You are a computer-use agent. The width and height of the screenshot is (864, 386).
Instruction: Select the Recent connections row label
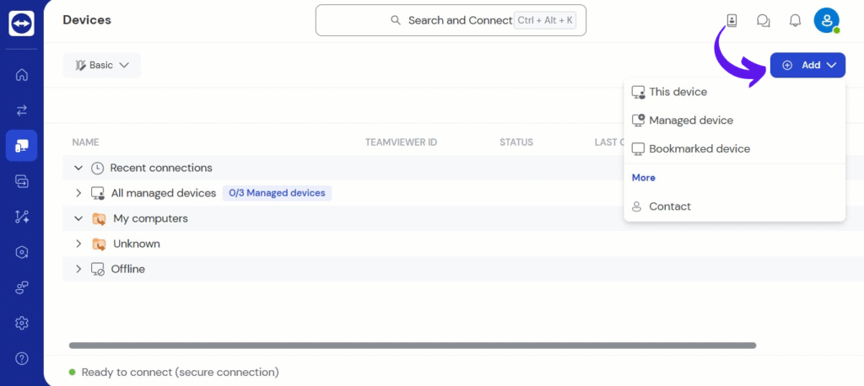click(x=161, y=168)
